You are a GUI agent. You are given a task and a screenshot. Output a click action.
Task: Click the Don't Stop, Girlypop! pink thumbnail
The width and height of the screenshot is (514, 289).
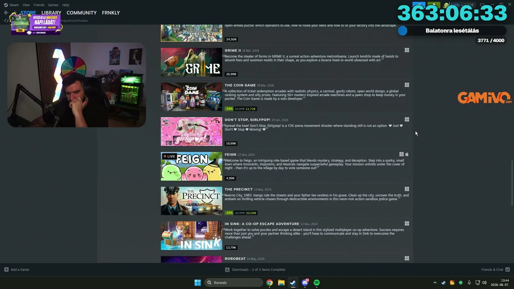click(192, 132)
